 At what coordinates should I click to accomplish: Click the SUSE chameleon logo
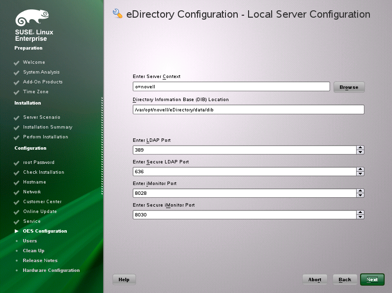[x=32, y=18]
